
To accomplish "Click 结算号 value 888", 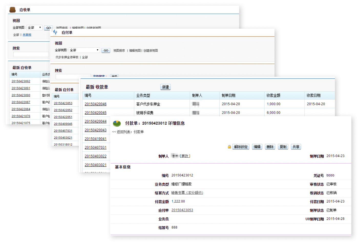I will coord(174,228).
